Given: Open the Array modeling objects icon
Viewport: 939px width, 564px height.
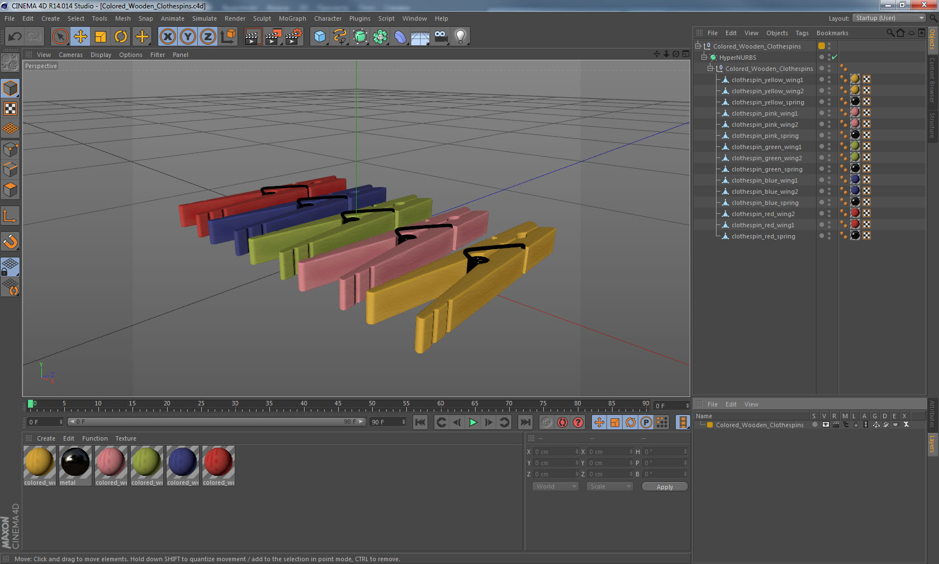Looking at the screenshot, I should [381, 37].
